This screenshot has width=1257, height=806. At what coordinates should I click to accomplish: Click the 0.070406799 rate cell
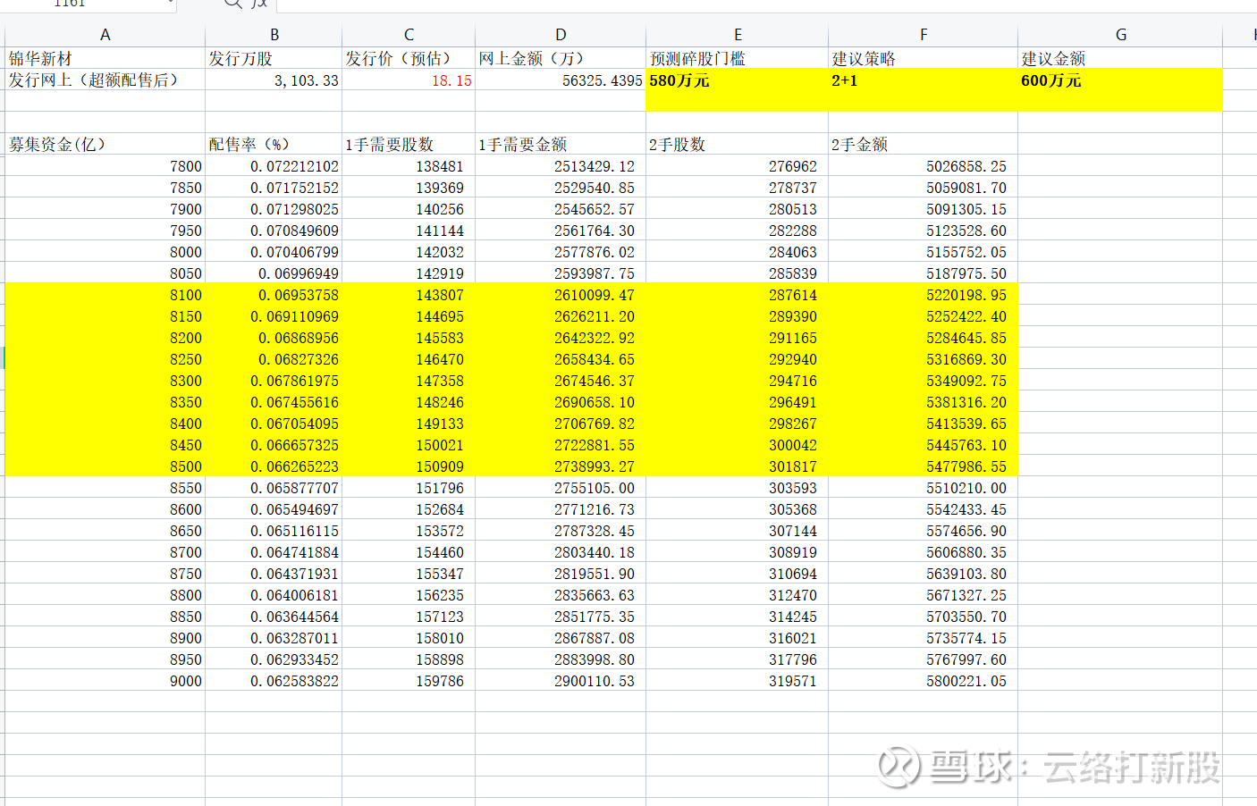(274, 251)
